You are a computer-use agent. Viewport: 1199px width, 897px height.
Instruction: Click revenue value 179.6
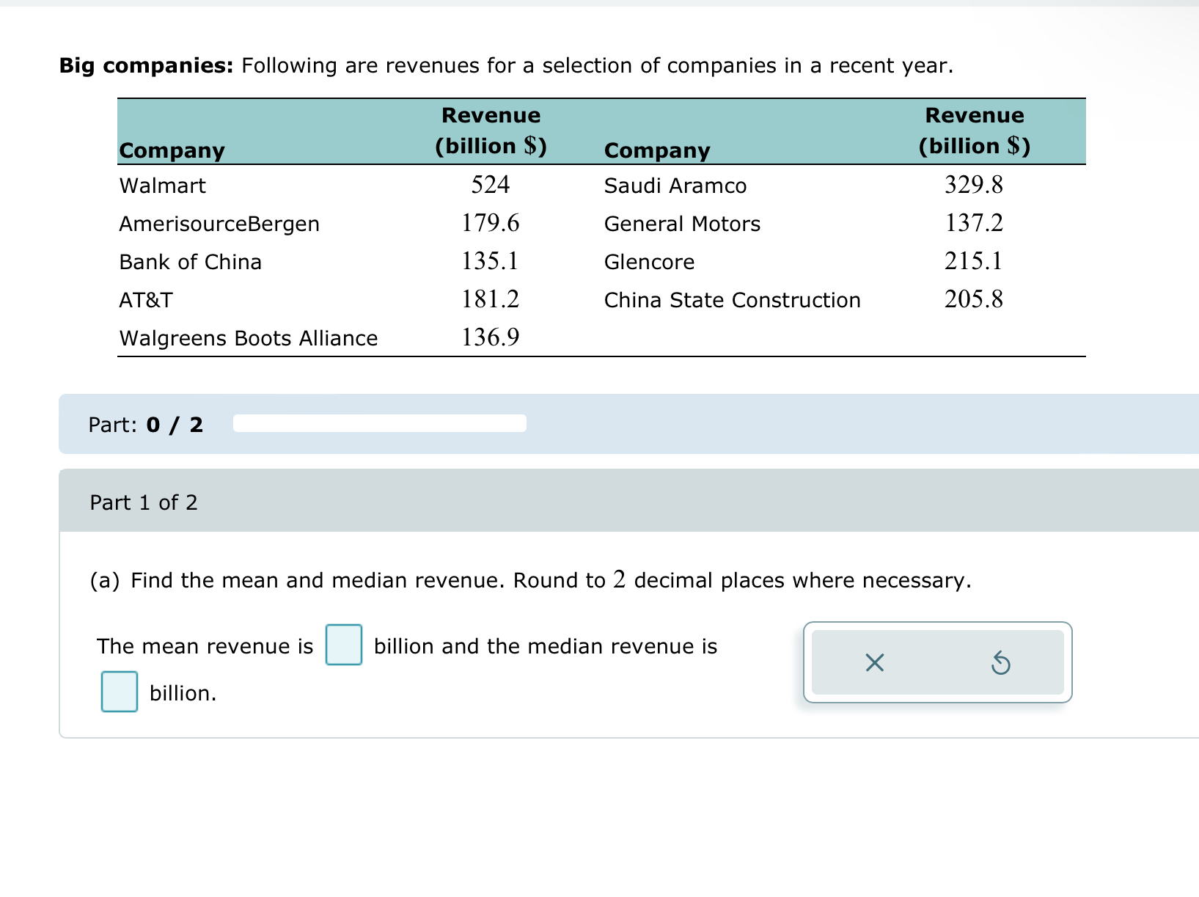pos(491,222)
